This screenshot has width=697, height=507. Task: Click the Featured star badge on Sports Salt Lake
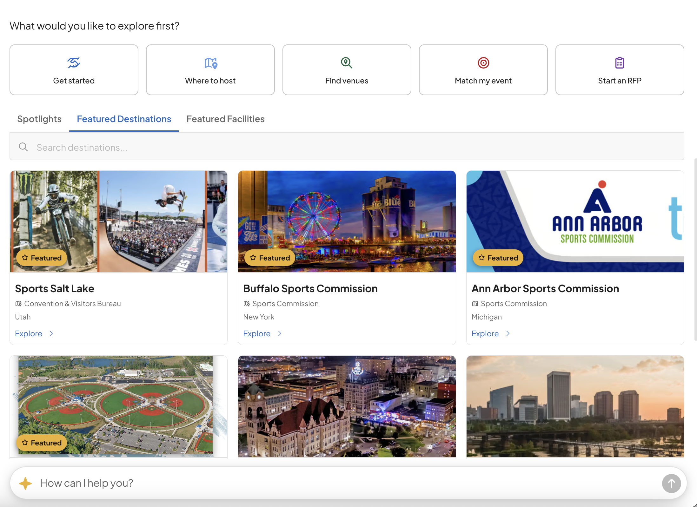(42, 258)
